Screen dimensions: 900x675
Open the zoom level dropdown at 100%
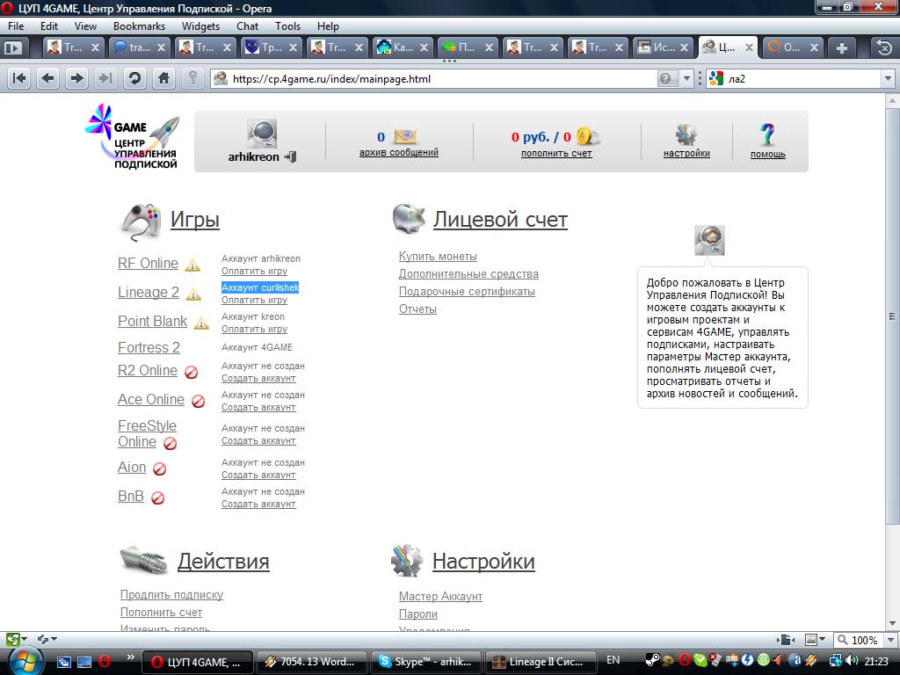pyautogui.click(x=891, y=640)
